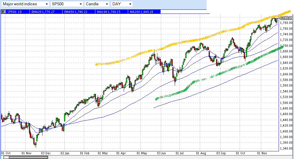Click the 02 Jan date label
The width and height of the screenshot is (294, 159).
[65, 153]
